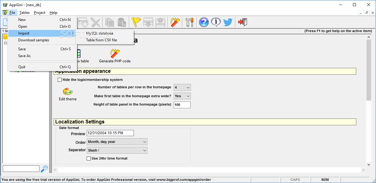The width and height of the screenshot is (376, 183).
Task: Click the Generate PHP code label
Action: click(x=115, y=61)
